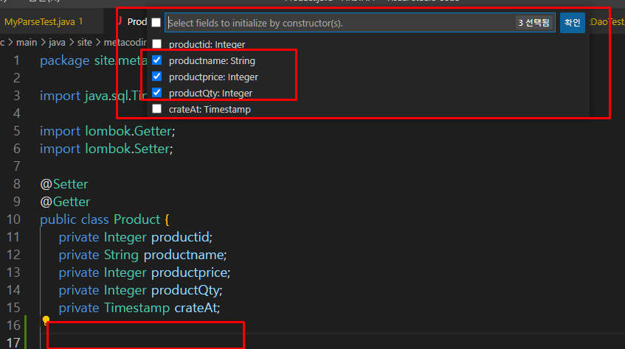Click the Product.java editor tab
625x349 pixels.
tap(131, 21)
